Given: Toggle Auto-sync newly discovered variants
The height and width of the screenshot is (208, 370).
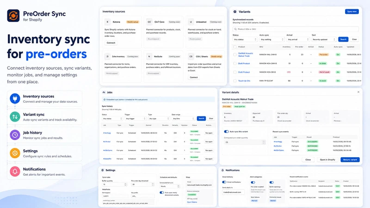Looking at the screenshot, I should pyautogui.click(x=161, y=193).
